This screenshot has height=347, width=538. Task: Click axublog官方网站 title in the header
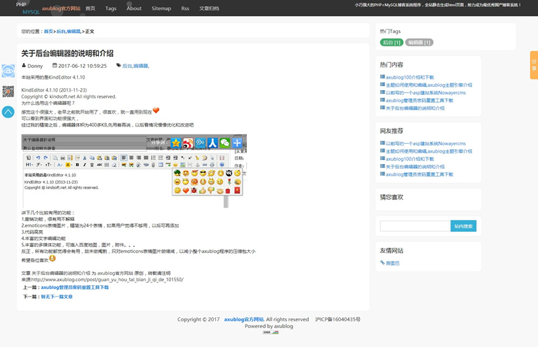(x=61, y=8)
